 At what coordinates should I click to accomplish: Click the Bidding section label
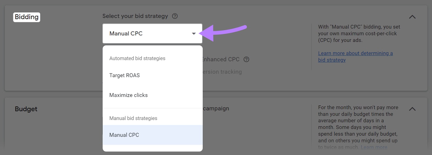(26, 17)
